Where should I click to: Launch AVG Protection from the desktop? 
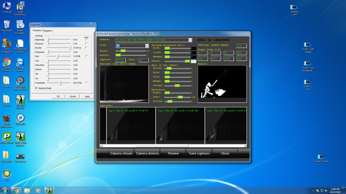pos(7,46)
